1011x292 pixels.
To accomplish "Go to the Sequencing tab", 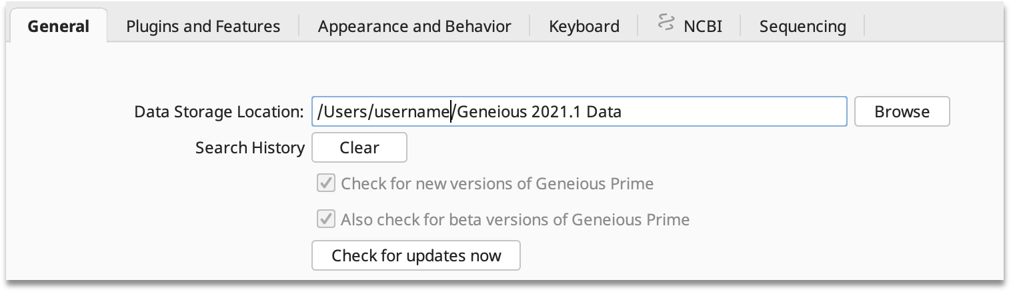I will [803, 27].
